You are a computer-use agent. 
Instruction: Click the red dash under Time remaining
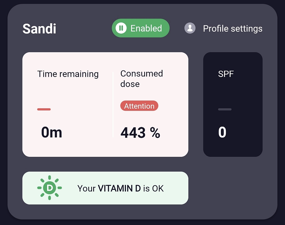[44, 109]
